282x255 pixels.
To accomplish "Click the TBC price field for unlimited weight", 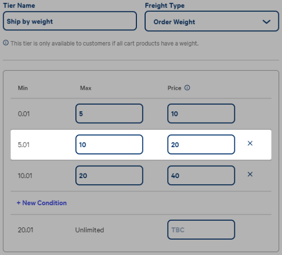I will tap(201, 230).
